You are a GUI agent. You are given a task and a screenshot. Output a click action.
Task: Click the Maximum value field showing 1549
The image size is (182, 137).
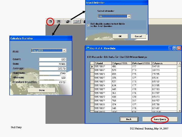coord(53,73)
